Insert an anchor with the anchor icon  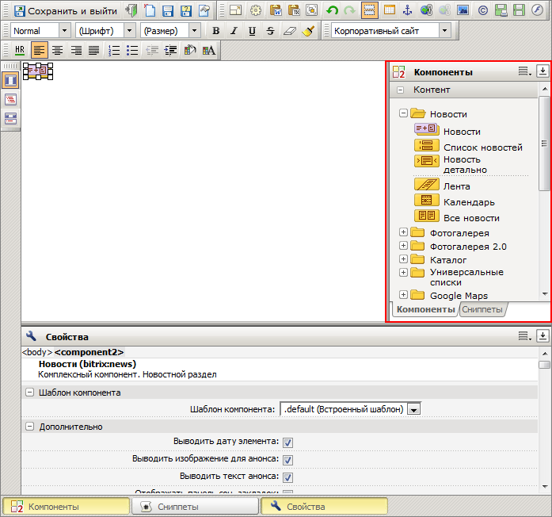click(407, 10)
